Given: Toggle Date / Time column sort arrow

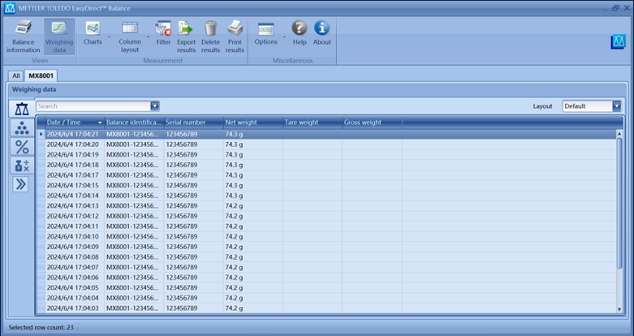Looking at the screenshot, I should (100, 123).
